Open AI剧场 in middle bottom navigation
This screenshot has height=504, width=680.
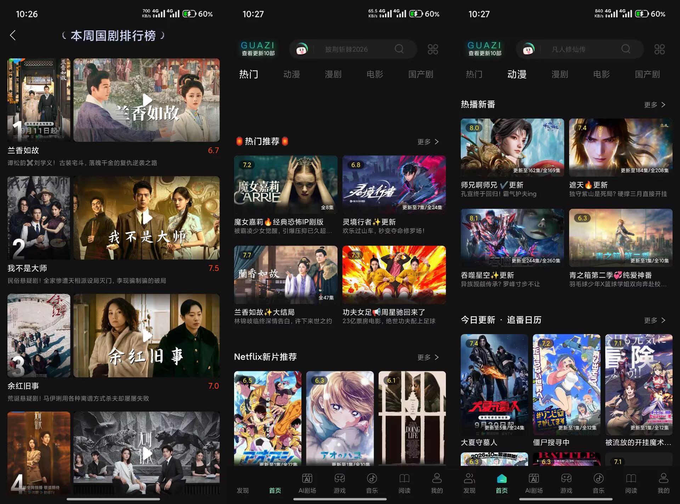(307, 483)
